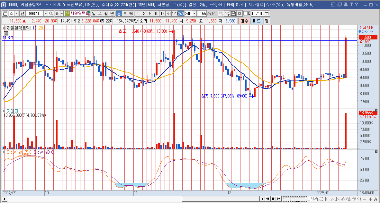Click the A text annotation icon

pos(375,199)
